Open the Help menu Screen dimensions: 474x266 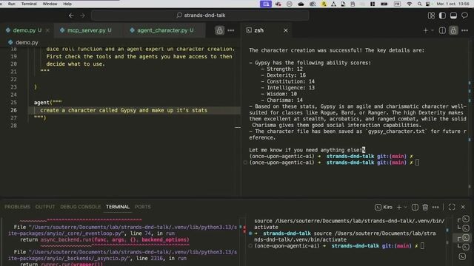tap(67, 4)
